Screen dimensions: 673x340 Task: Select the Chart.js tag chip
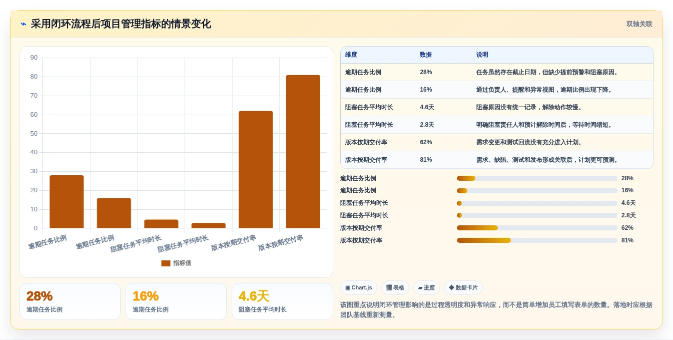pos(358,288)
